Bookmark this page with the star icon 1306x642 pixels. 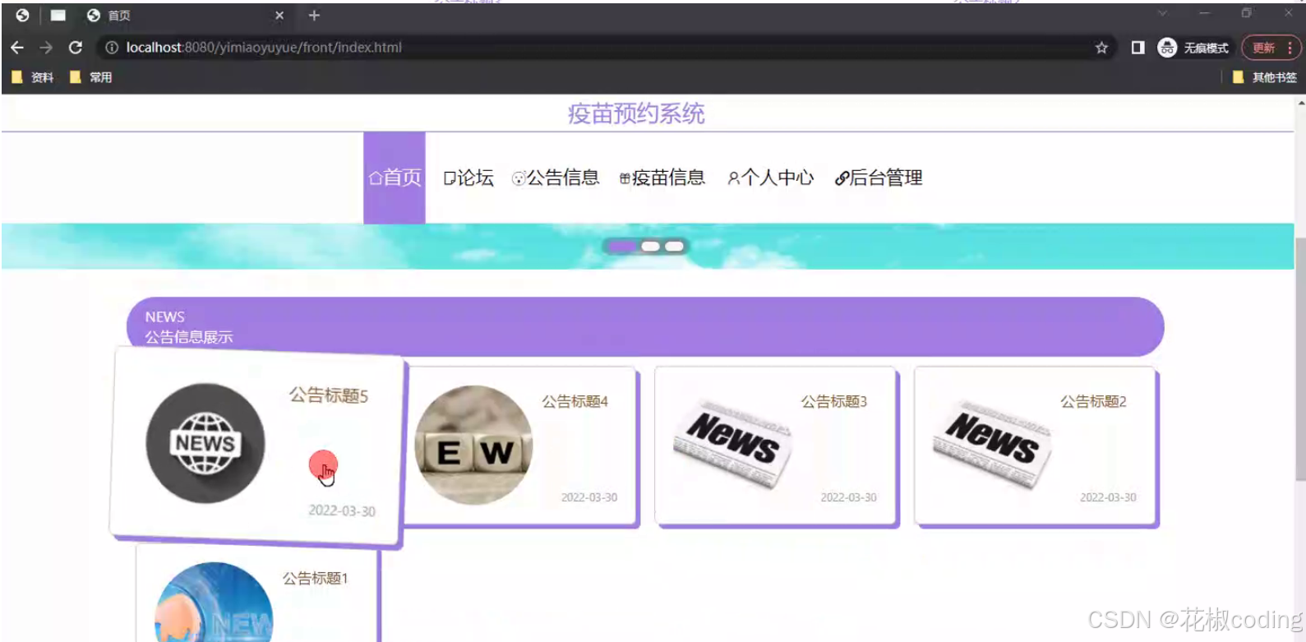point(1101,48)
